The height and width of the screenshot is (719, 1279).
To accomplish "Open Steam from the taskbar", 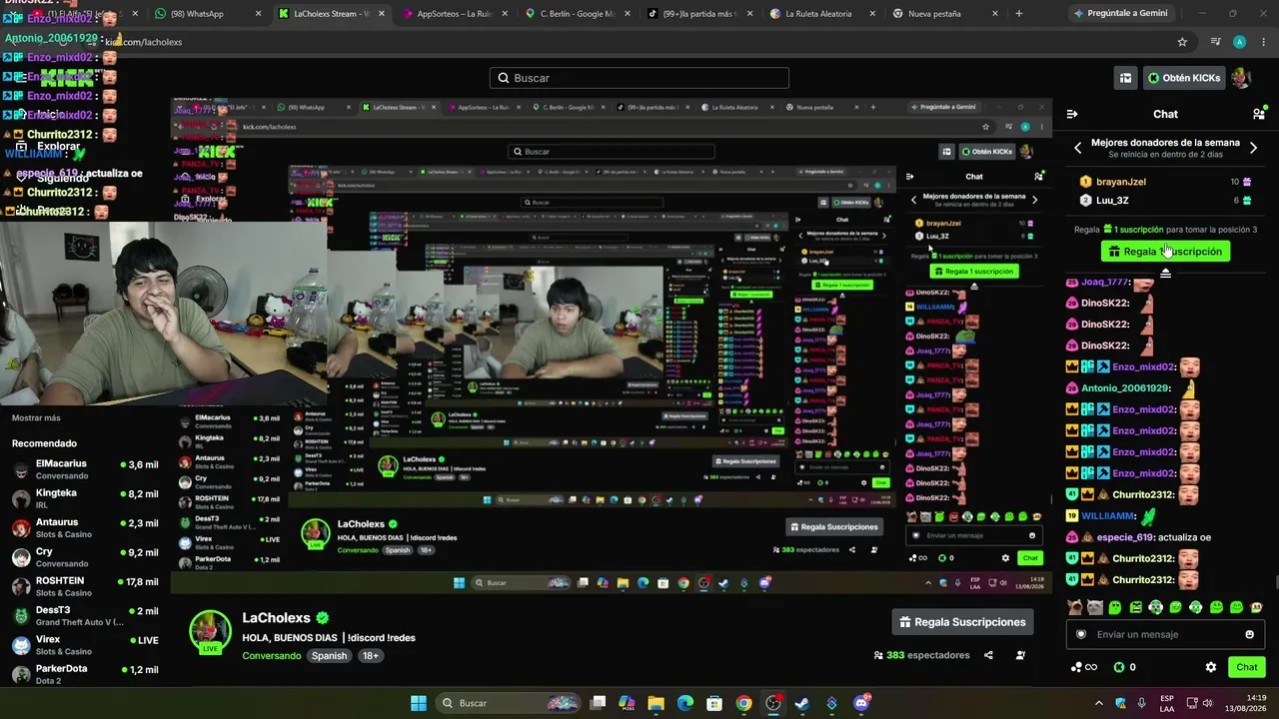I will (802, 703).
